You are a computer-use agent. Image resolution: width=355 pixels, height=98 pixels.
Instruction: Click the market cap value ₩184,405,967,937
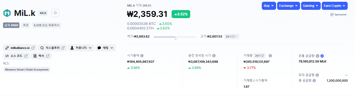coord(141,62)
